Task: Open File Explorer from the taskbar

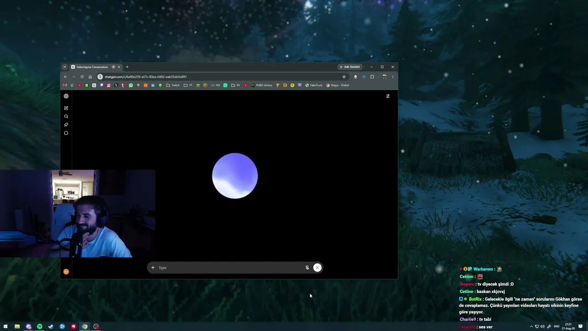Action: point(17,327)
